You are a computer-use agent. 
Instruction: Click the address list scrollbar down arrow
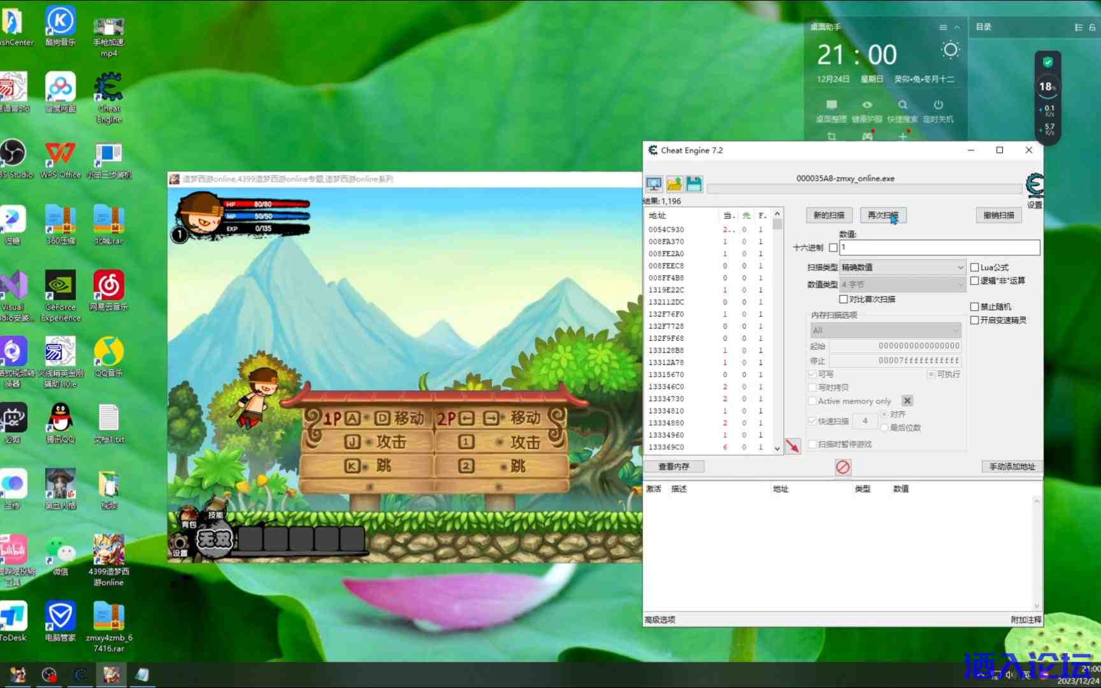click(x=777, y=448)
